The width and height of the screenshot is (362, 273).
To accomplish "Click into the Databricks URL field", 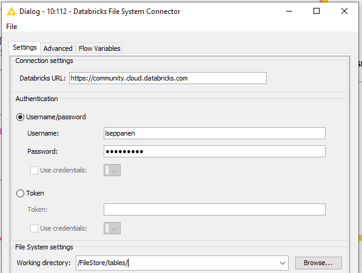I will click(x=168, y=78).
